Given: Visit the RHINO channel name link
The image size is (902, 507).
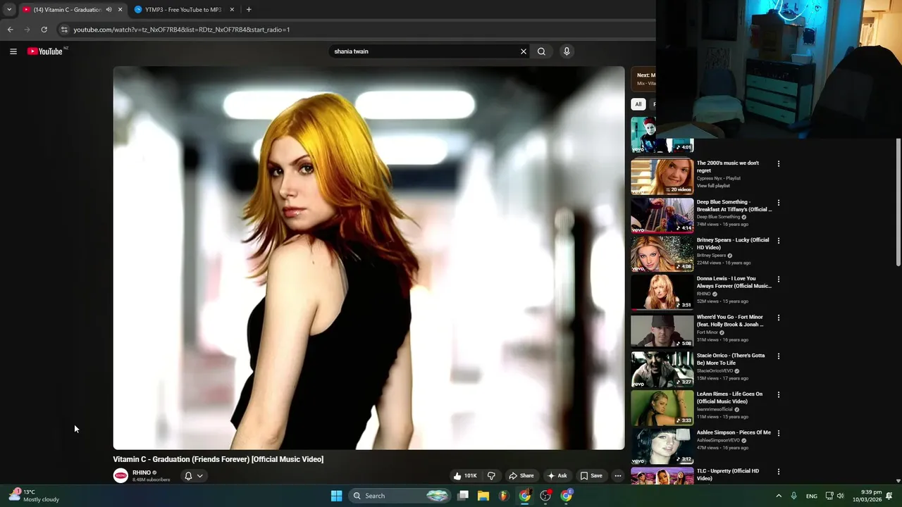Looking at the screenshot, I should coord(142,473).
